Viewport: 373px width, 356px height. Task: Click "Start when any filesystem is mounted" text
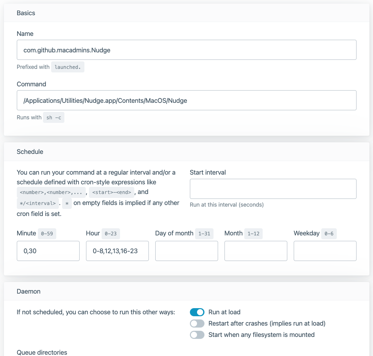[261, 335]
